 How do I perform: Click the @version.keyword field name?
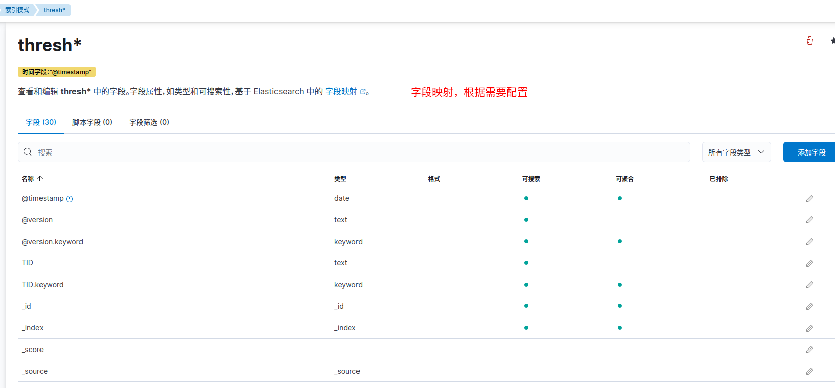coord(52,242)
